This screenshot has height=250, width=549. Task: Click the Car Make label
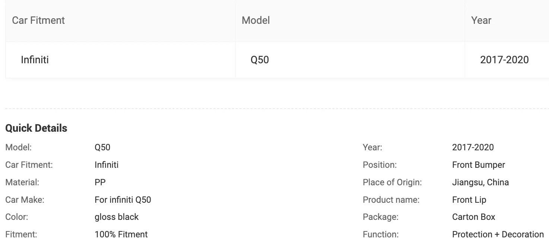coord(25,200)
